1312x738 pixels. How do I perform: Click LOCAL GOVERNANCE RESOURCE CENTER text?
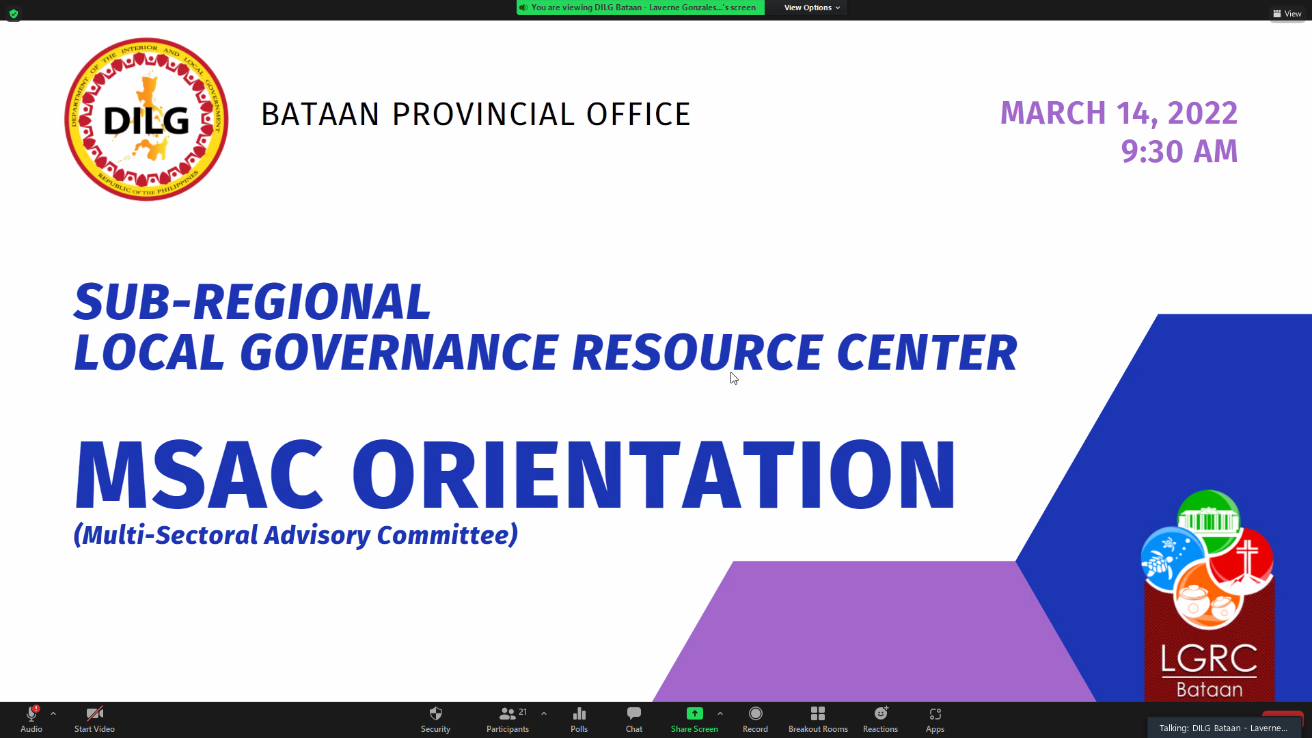click(545, 353)
